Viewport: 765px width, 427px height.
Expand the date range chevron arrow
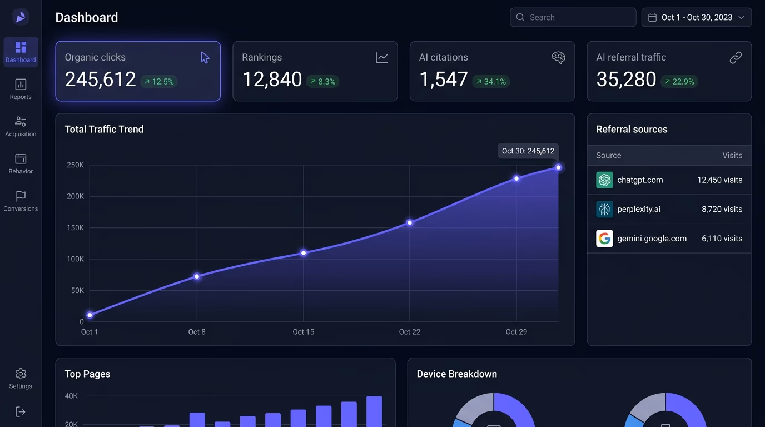(x=741, y=17)
